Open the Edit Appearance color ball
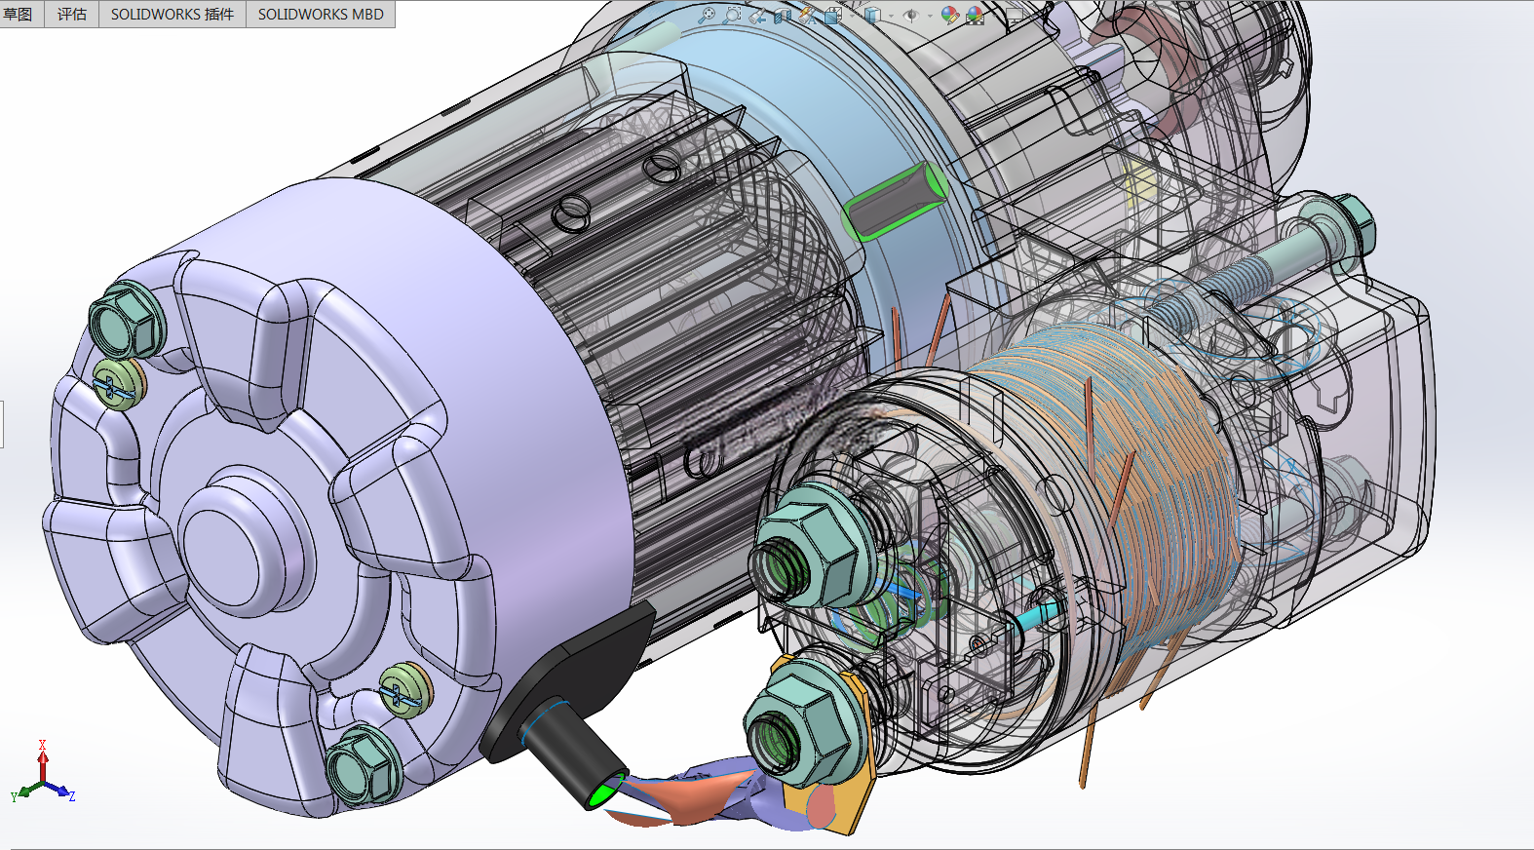The width and height of the screenshot is (1534, 850). pyautogui.click(x=950, y=15)
